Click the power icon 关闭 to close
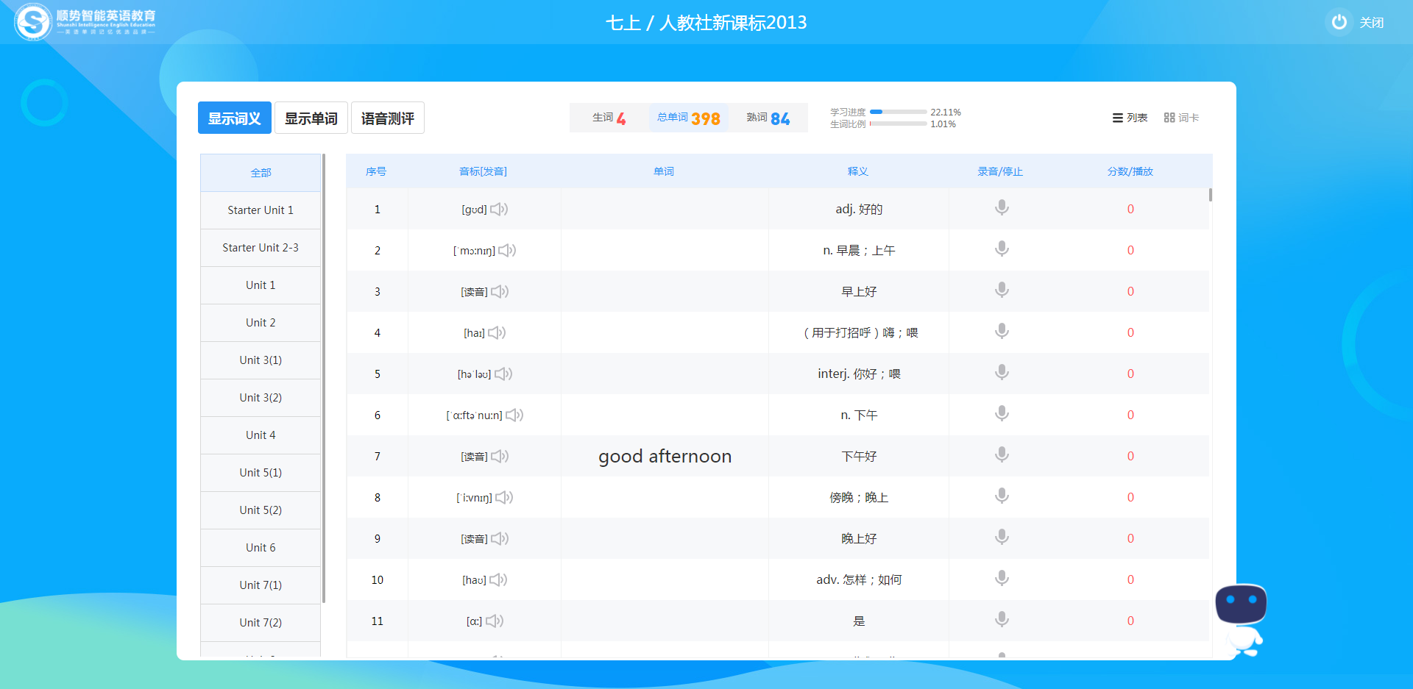Screen dimensions: 1413x689 [x=1339, y=22]
